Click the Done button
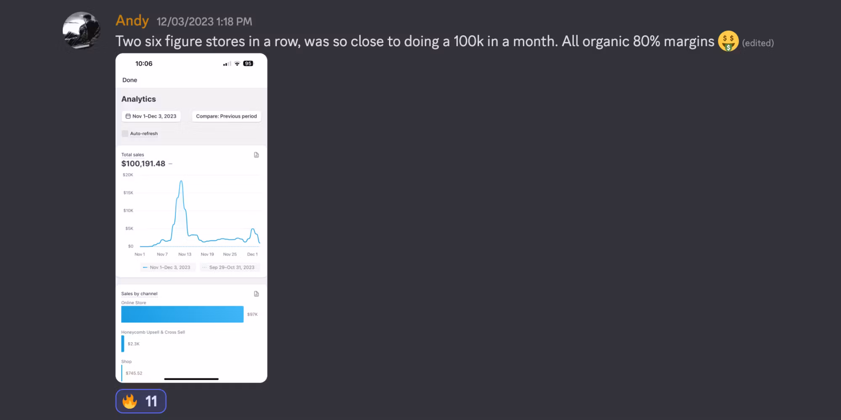Screen dimensions: 841x420 130,80
